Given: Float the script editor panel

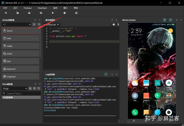Looking at the screenshot, I should [x=112, y=20].
